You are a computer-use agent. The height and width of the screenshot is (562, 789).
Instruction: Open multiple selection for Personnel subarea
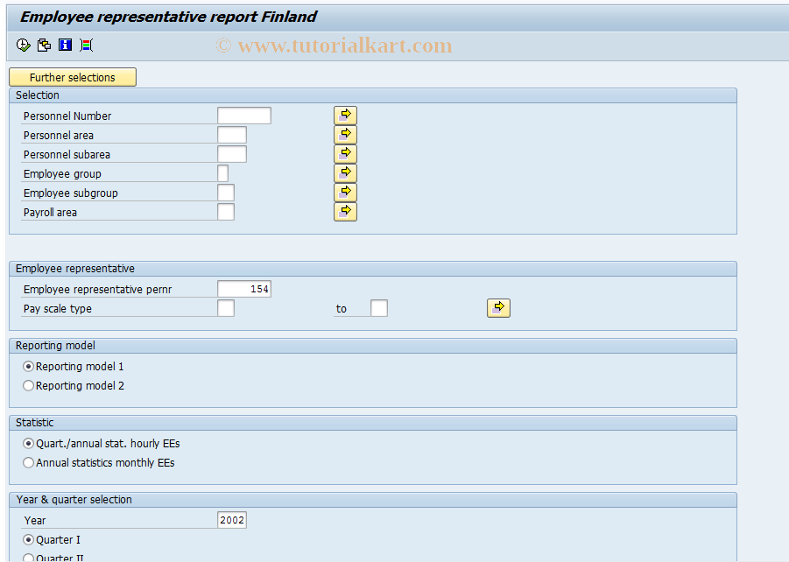(x=345, y=153)
